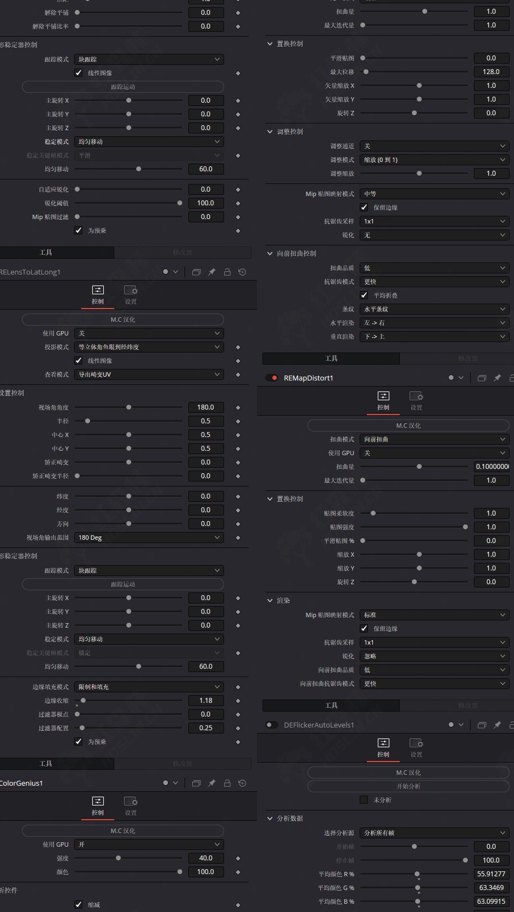
Task: Open 设置 tab of ColorGenius1
Action: [131, 806]
